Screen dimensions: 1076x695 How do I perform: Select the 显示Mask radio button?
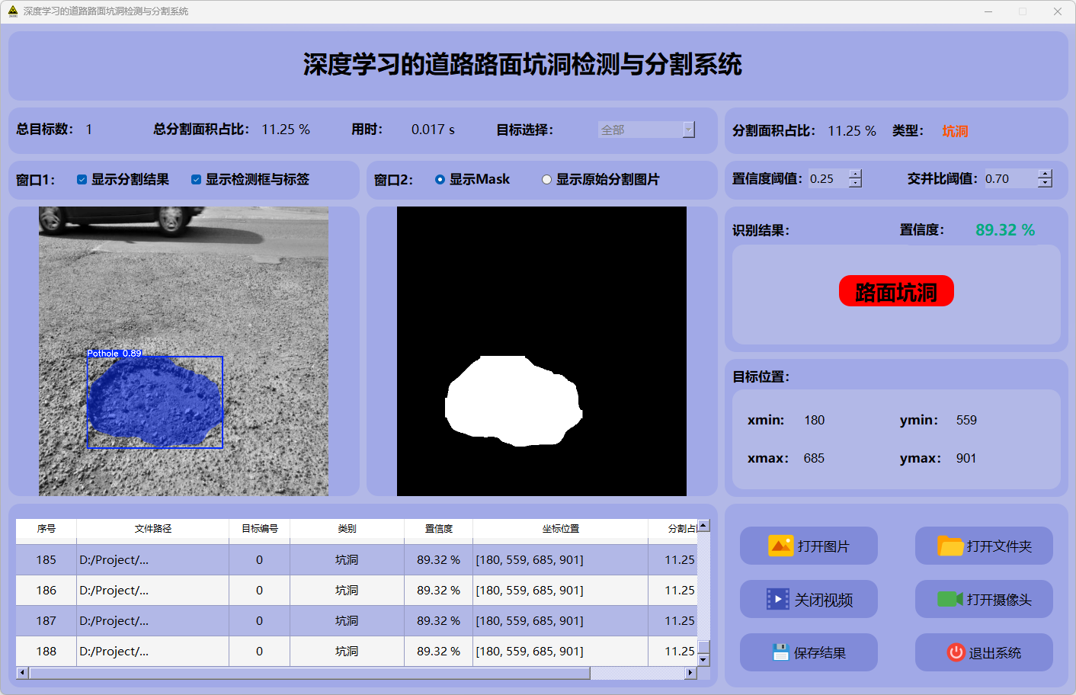440,180
